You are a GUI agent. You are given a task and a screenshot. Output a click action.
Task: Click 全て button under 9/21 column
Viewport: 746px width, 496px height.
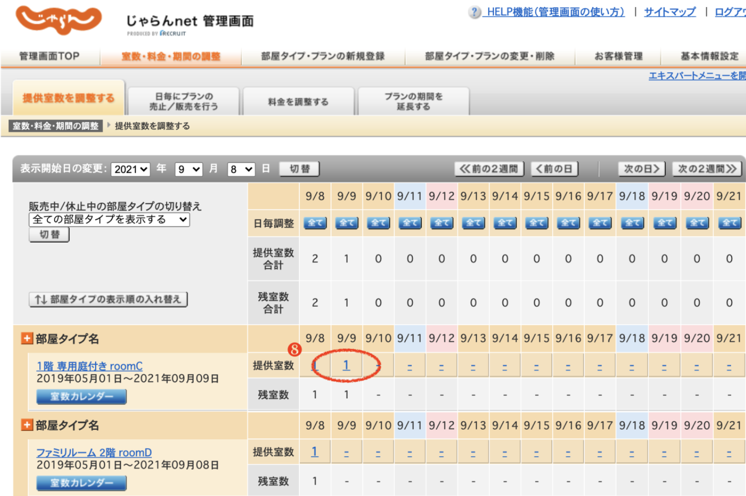pyautogui.click(x=729, y=223)
